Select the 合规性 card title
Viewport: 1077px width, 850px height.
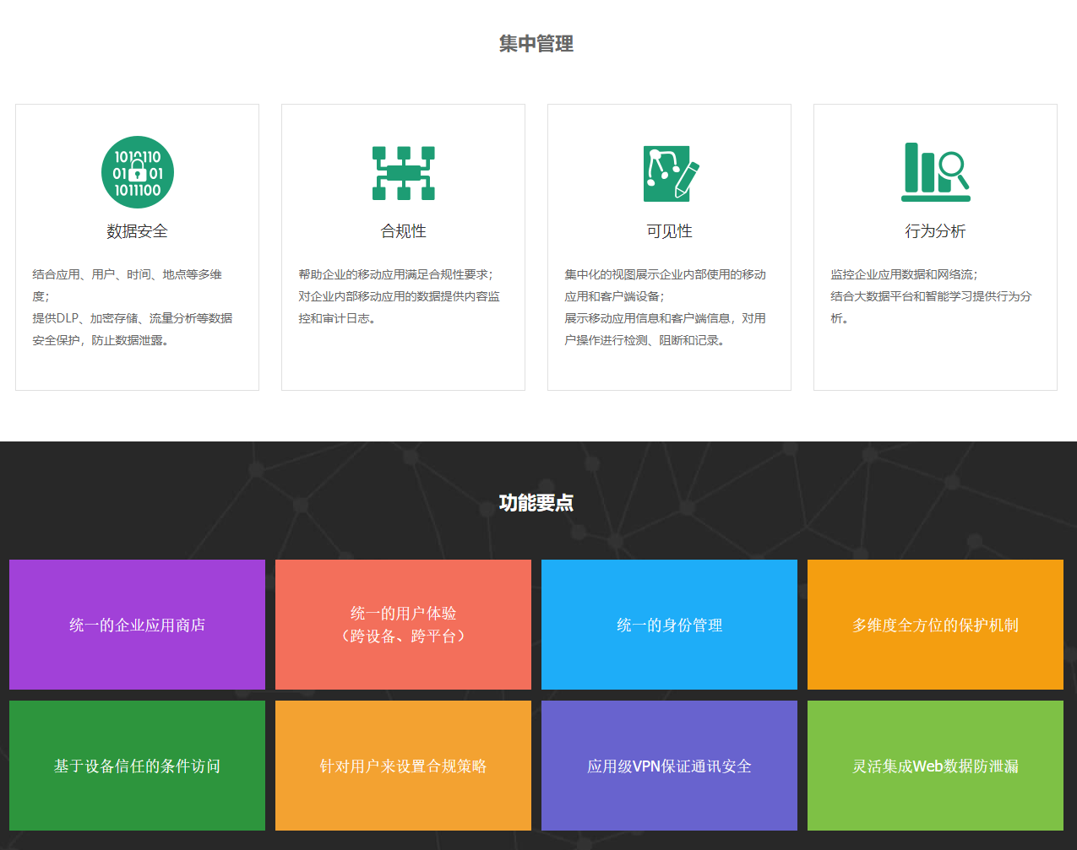coord(403,231)
